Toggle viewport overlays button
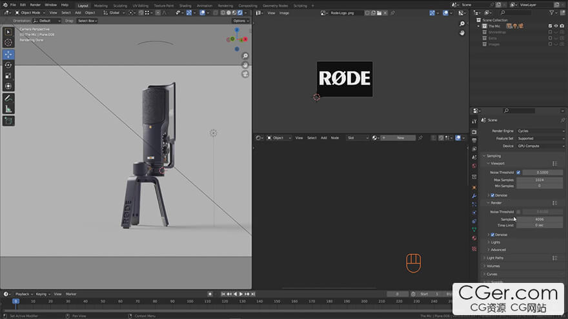568x319 pixels. click(x=203, y=13)
